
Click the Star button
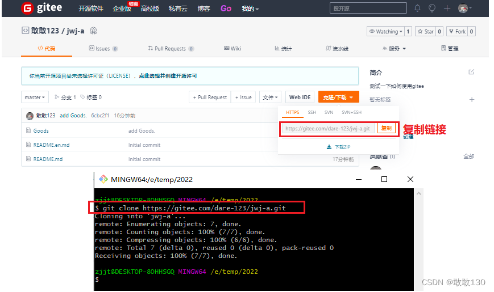pos(426,31)
